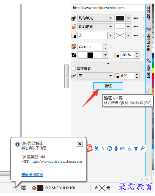Viewport: 155px width, 196px height.
Task: Click the black pixel fill color swatch
Action: [x=120, y=18]
